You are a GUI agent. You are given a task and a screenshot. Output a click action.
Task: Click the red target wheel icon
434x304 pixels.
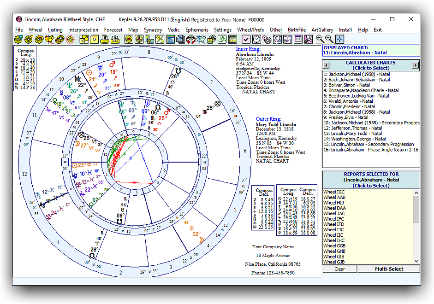[70, 40]
